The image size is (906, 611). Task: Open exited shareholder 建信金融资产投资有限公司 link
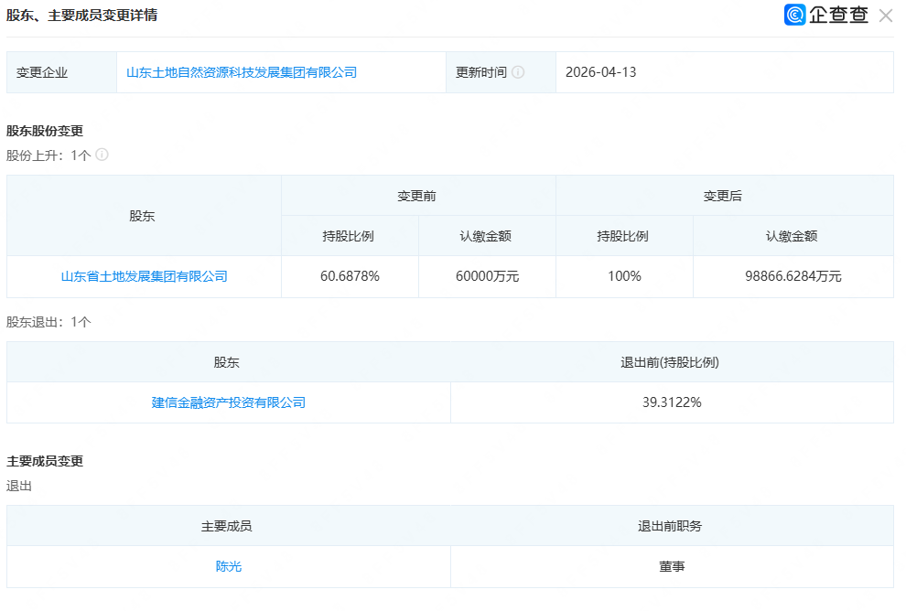(x=228, y=402)
